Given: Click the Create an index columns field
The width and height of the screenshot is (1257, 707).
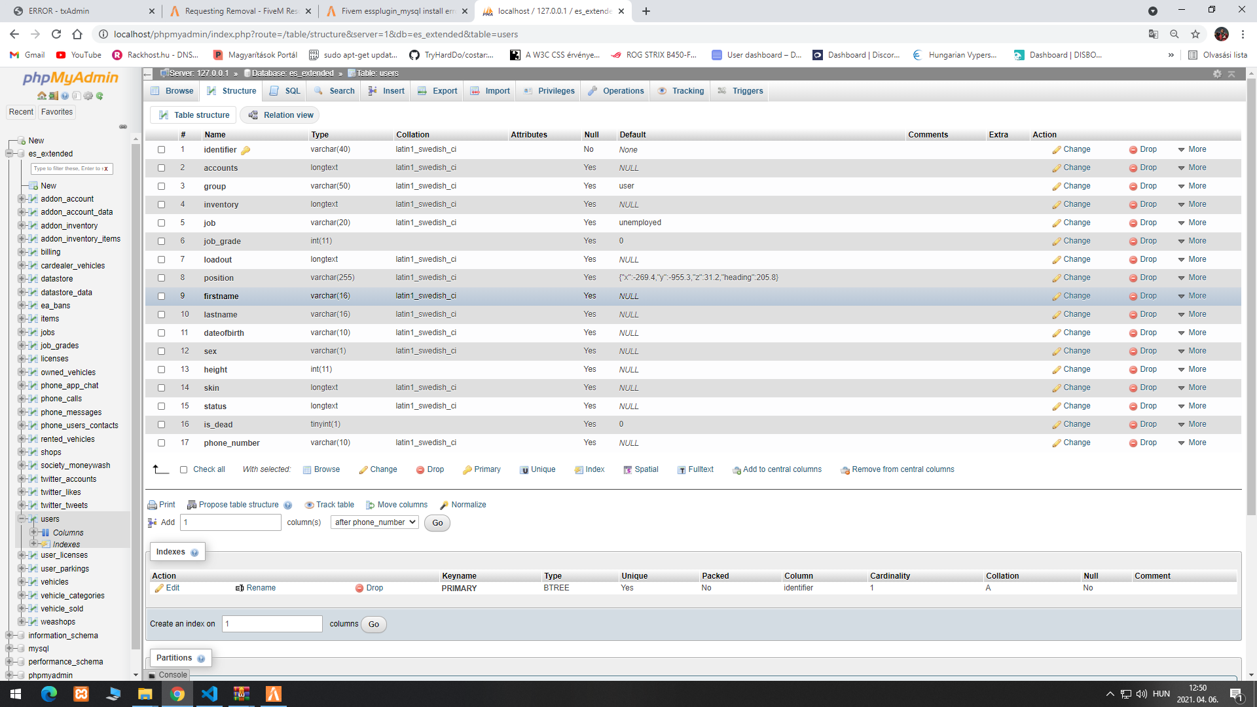Looking at the screenshot, I should click(x=272, y=624).
